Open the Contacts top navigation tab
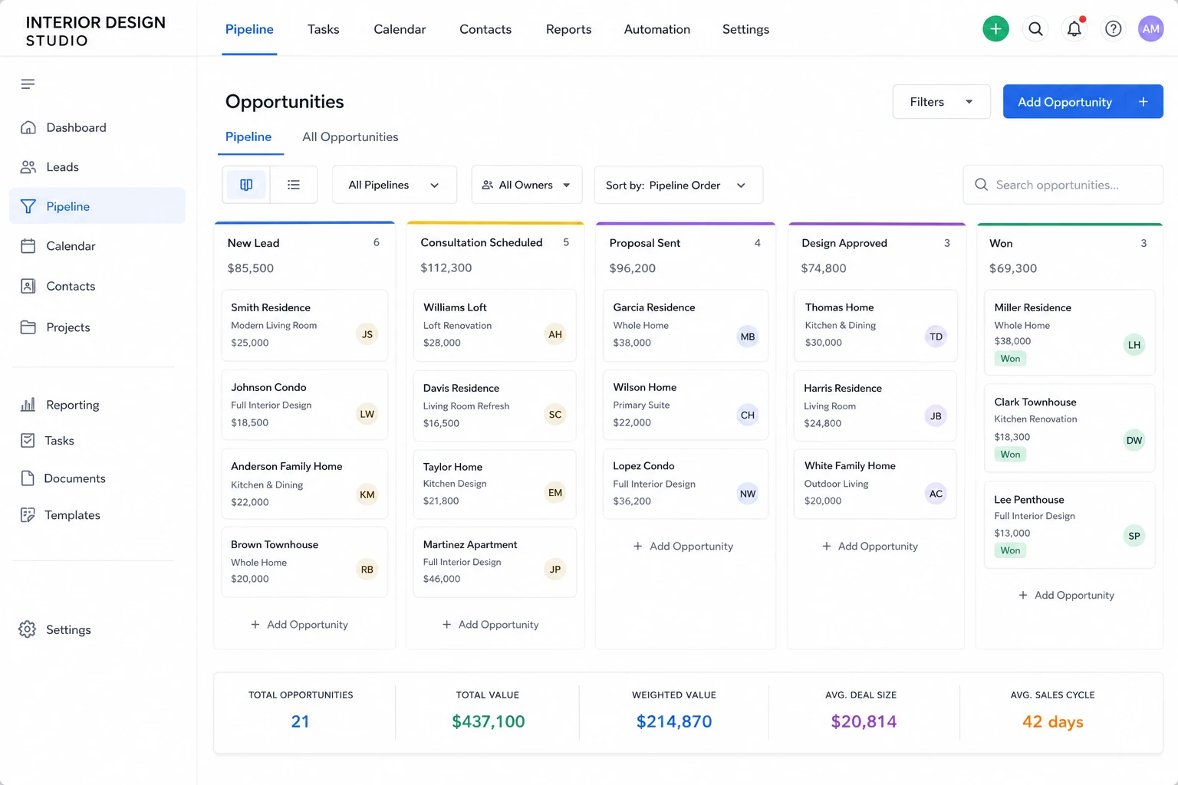Image resolution: width=1178 pixels, height=785 pixels. [x=485, y=29]
